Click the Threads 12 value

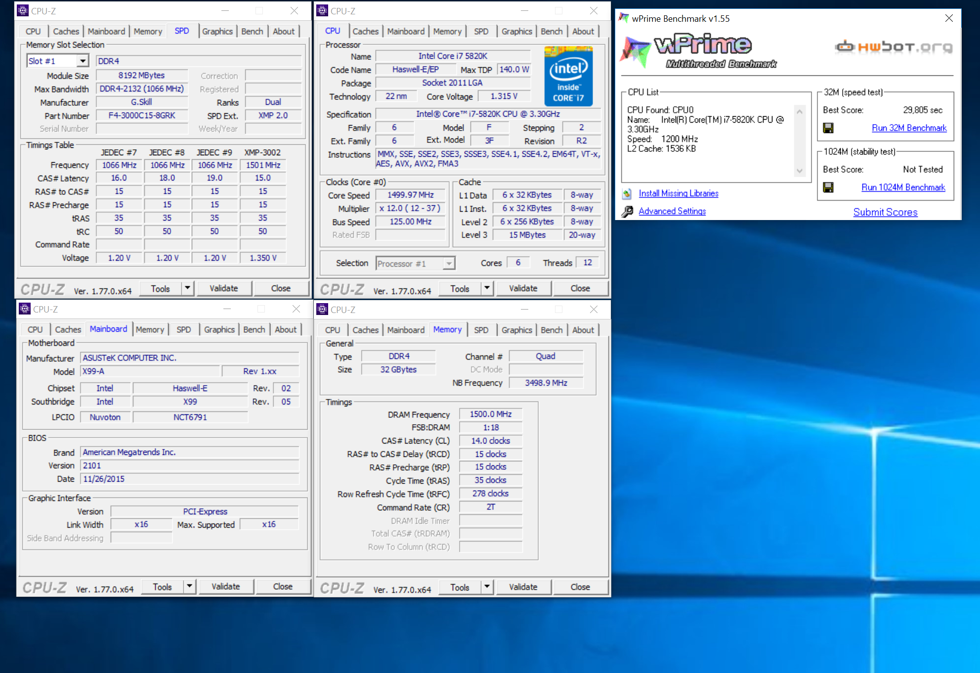[587, 263]
